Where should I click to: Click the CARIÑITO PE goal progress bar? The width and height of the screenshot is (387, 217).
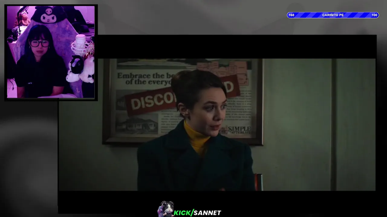(333, 15)
